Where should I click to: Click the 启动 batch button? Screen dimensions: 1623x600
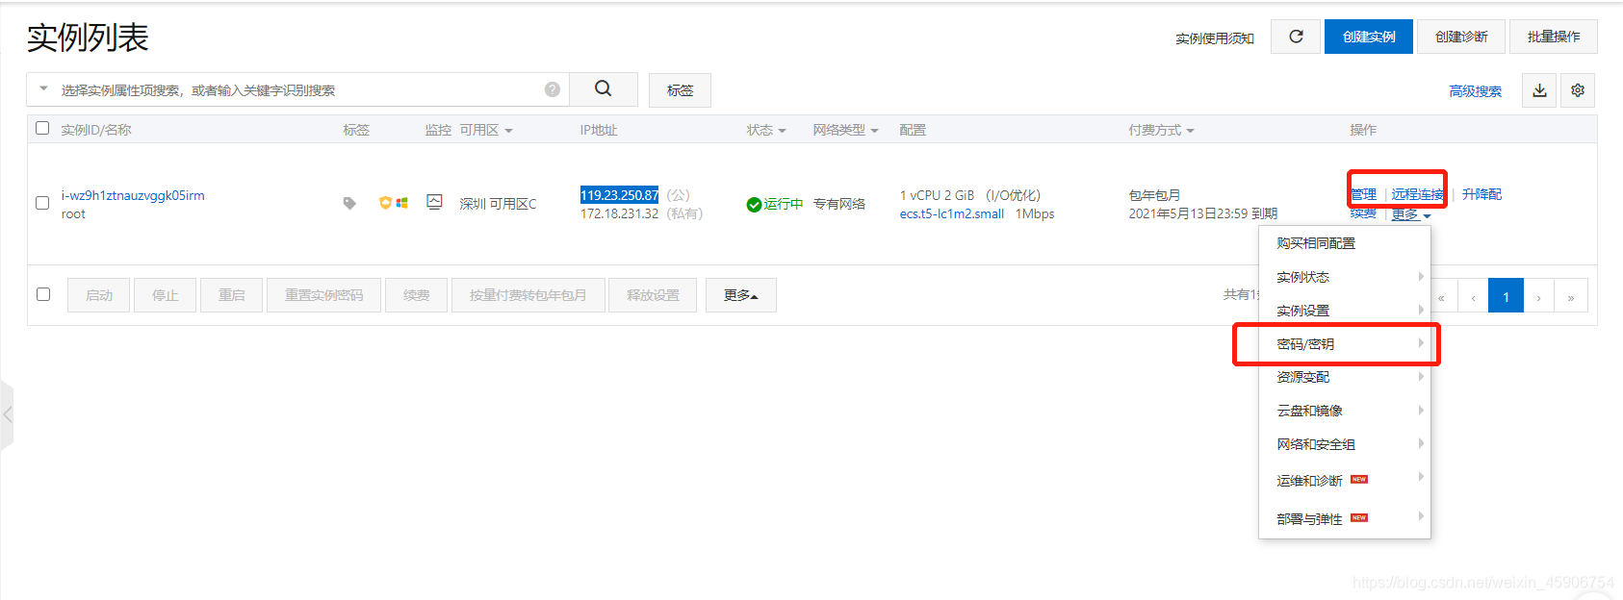99,295
